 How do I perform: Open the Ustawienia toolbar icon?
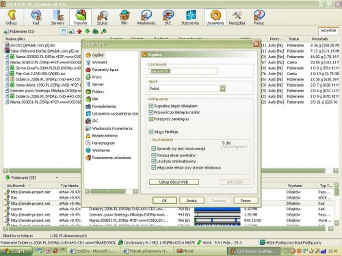tap(215, 17)
